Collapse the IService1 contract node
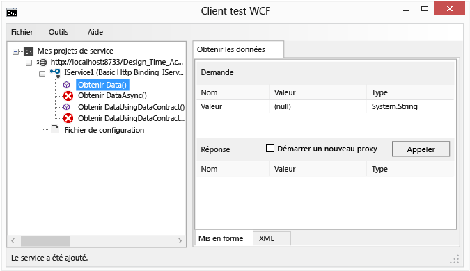Image resolution: width=470 pixels, height=271 pixels. click(42, 74)
